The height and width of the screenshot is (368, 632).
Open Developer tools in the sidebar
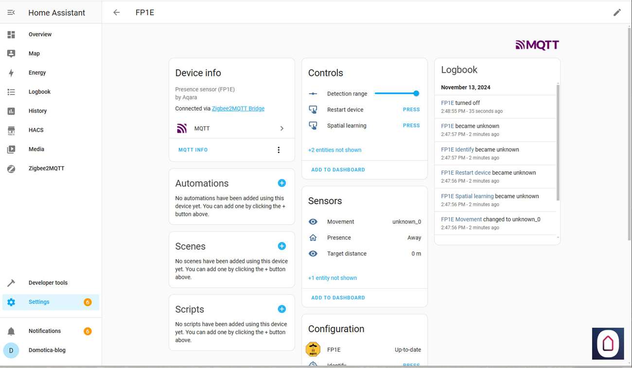coord(48,283)
